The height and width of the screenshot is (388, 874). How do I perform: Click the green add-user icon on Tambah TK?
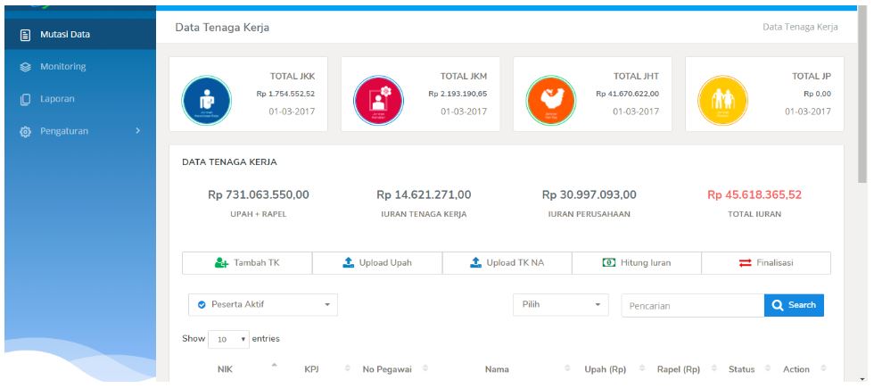click(x=222, y=262)
